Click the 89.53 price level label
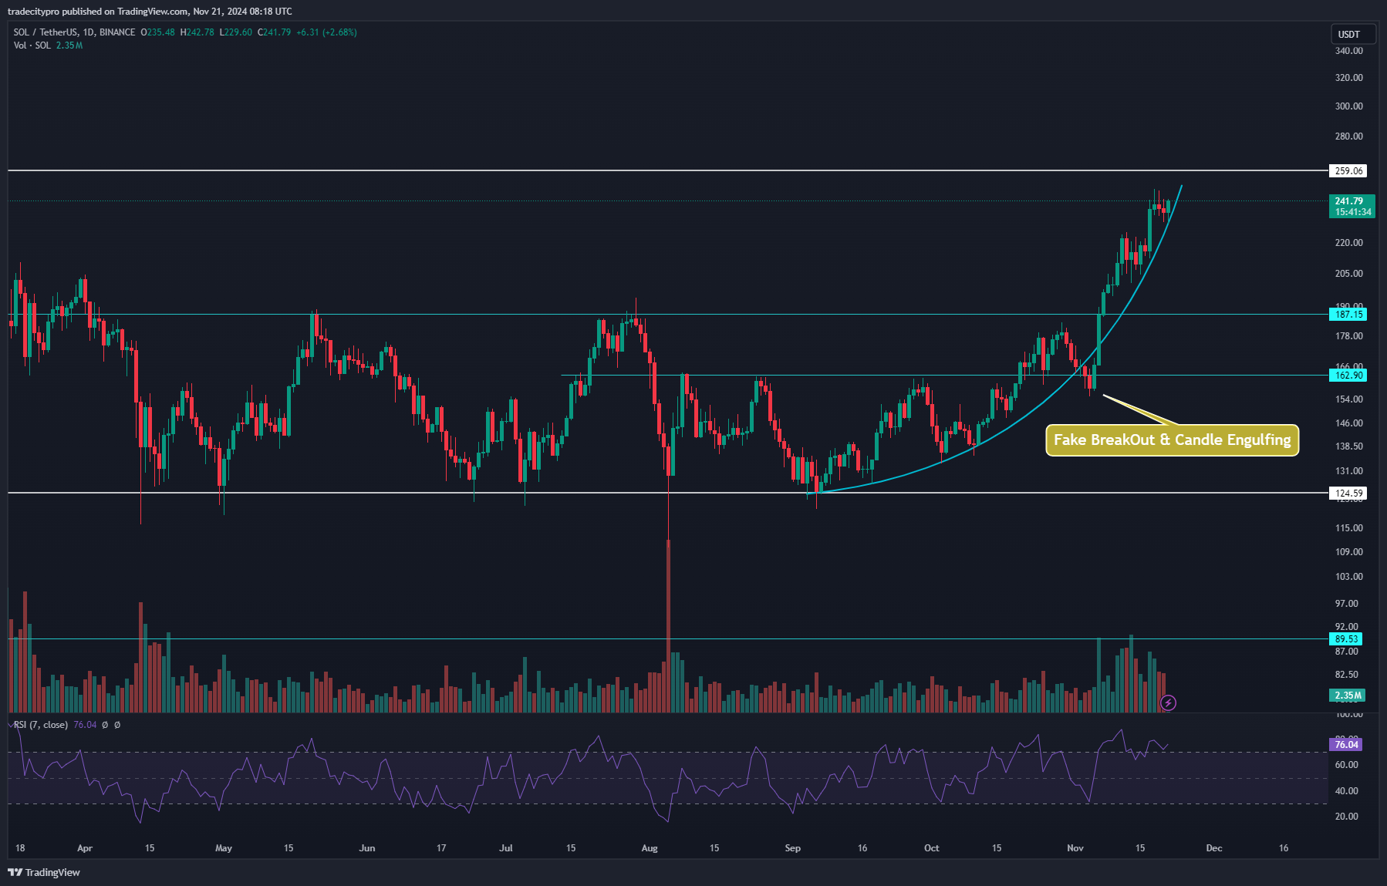 tap(1346, 639)
